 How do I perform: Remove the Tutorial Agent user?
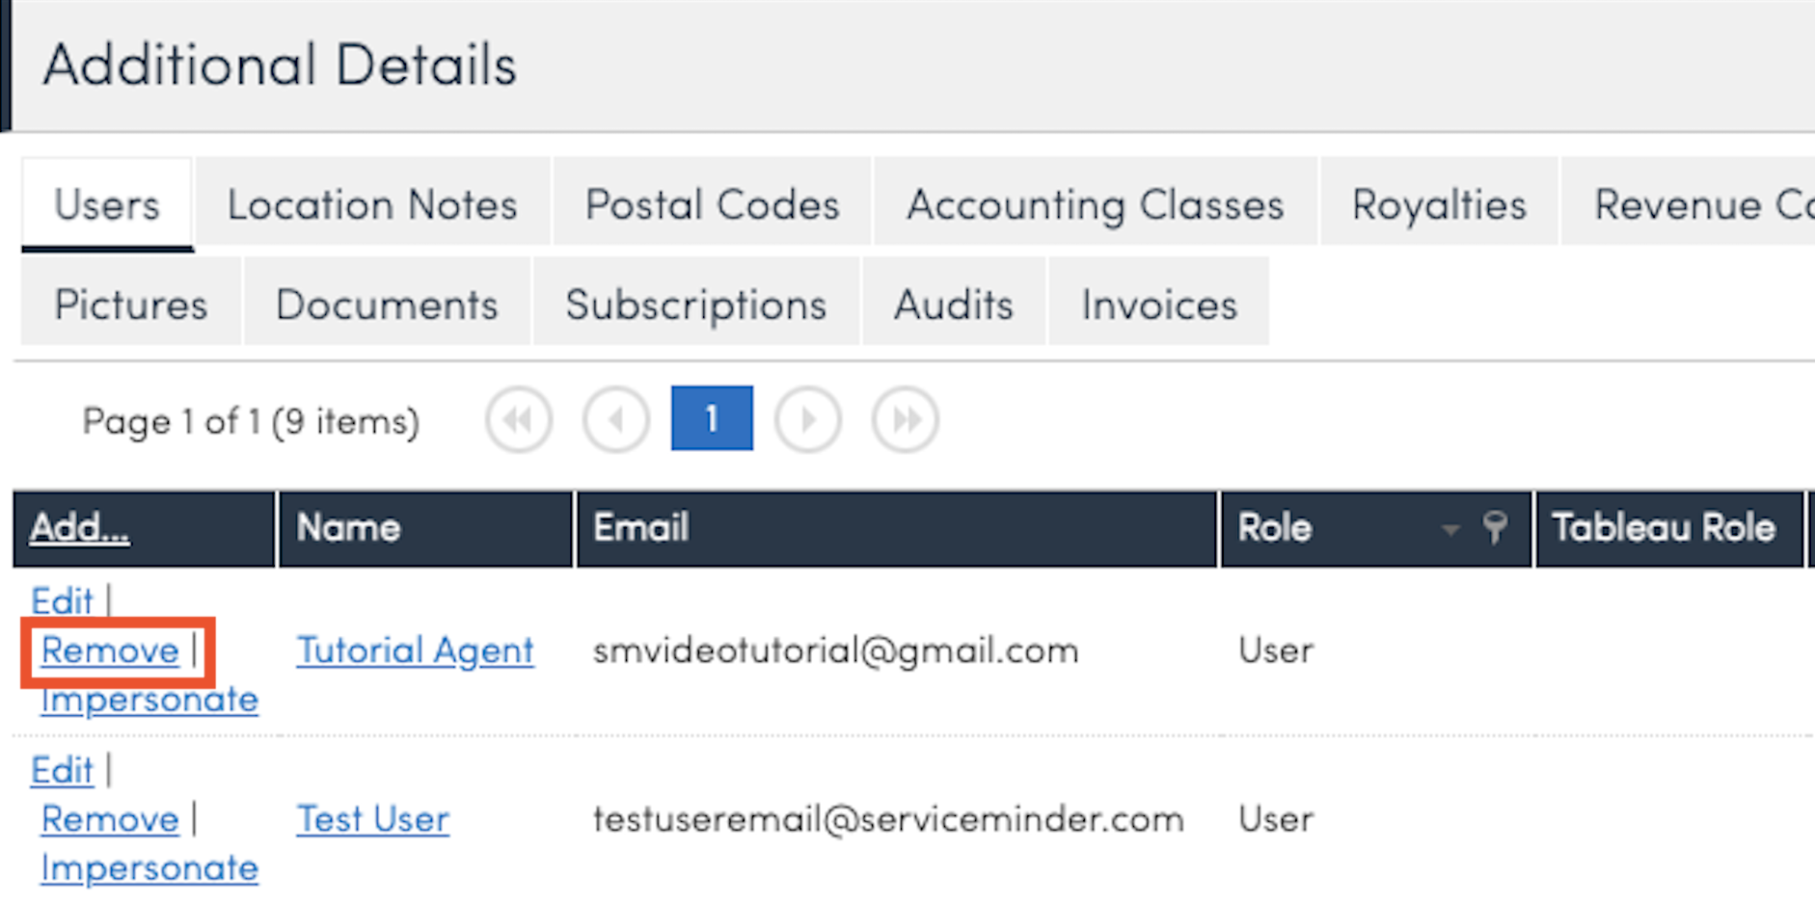[x=110, y=650]
